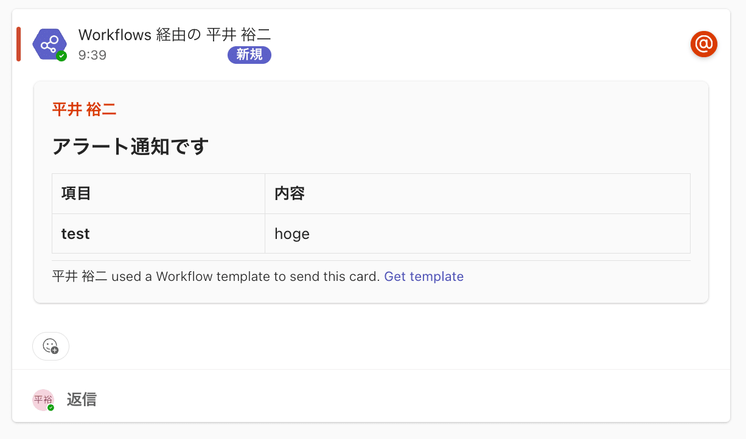Image resolution: width=746 pixels, height=439 pixels.
Task: Select the 項目 table header cell
Action: coord(159,194)
